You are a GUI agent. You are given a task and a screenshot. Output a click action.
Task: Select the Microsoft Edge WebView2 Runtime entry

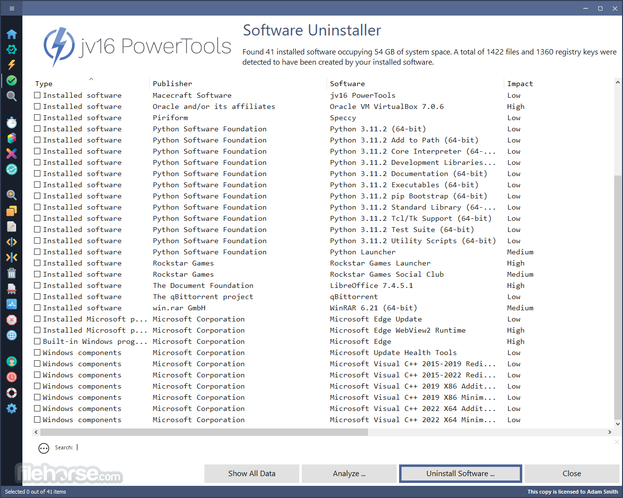398,330
